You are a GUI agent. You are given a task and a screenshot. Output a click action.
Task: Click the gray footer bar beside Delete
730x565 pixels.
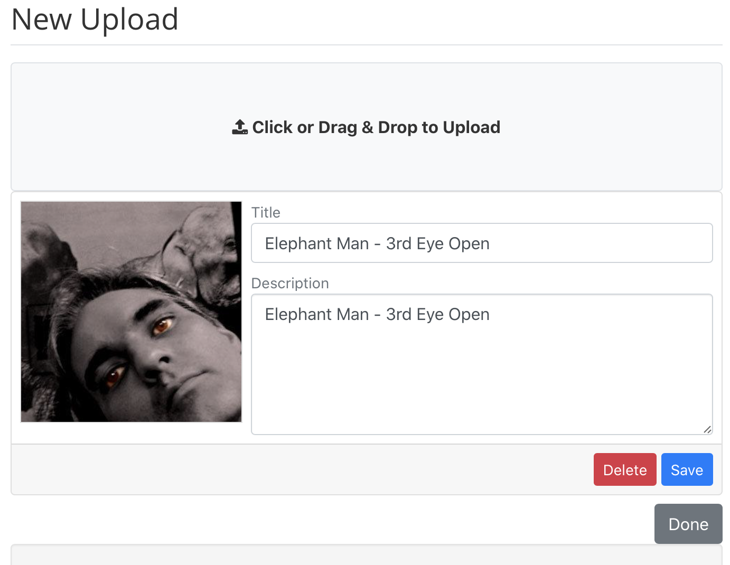[301, 469]
